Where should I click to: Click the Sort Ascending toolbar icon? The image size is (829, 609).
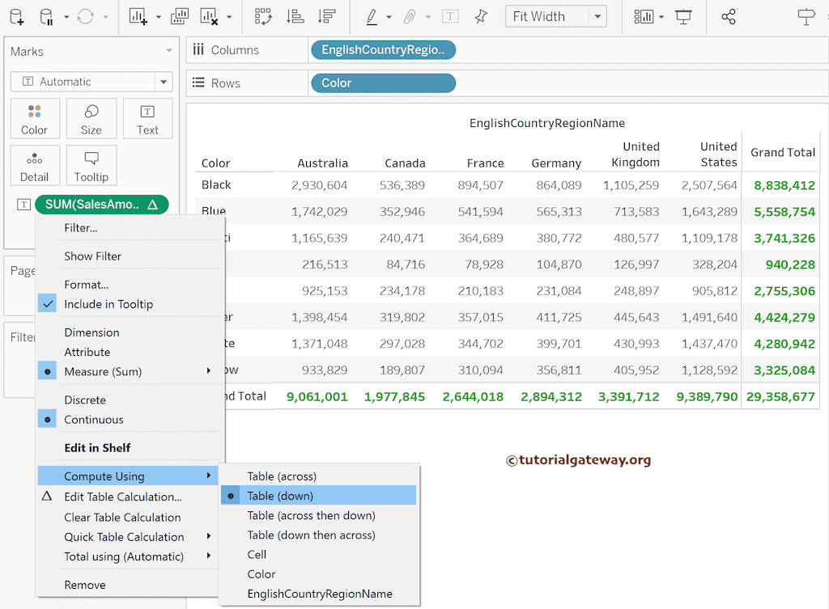click(295, 16)
